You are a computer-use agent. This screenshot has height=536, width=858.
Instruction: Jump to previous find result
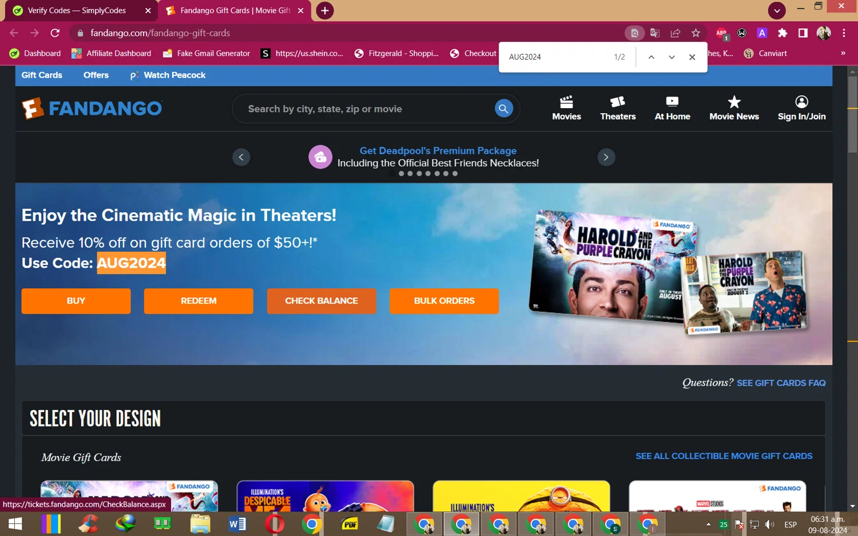651,57
